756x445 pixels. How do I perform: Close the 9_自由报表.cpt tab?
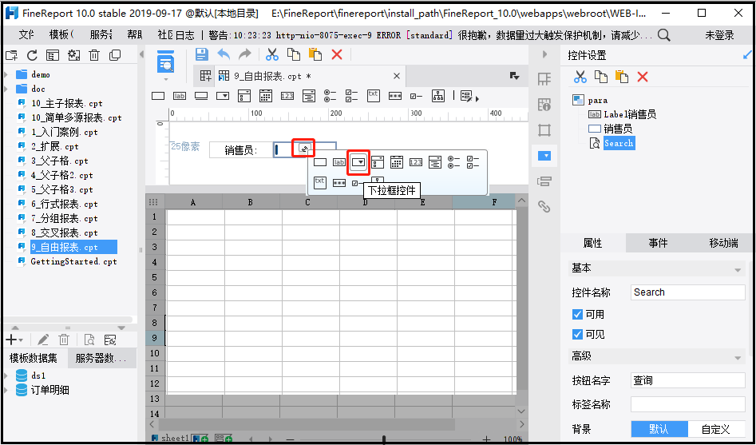tap(397, 76)
